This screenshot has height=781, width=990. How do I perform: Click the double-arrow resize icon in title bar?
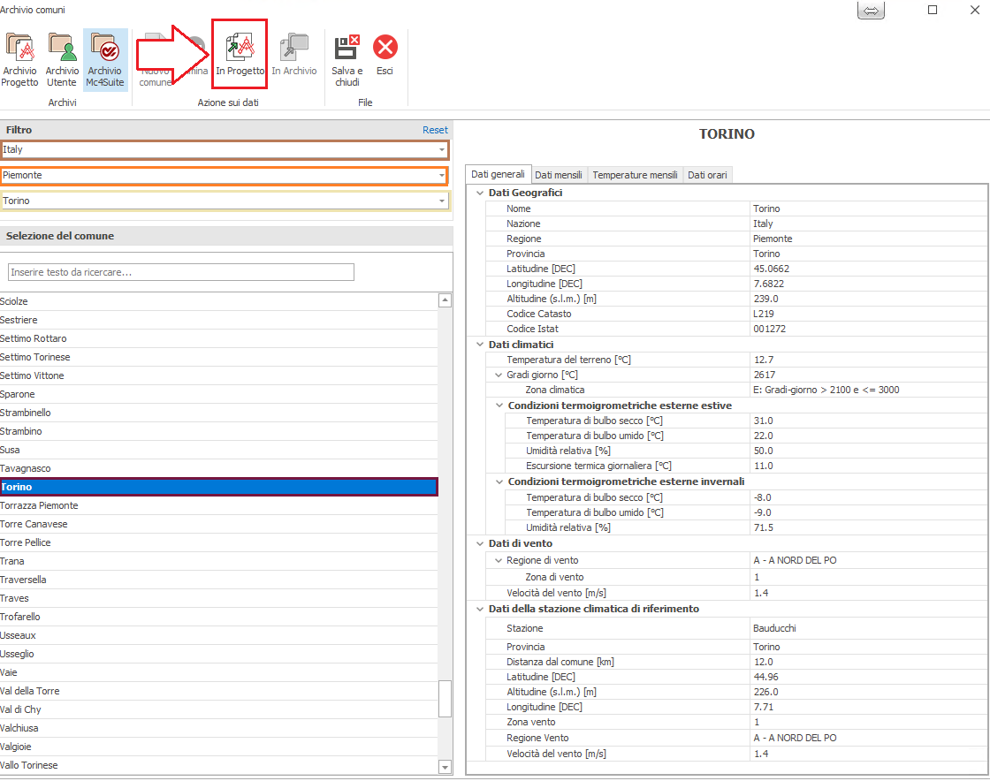(x=871, y=11)
